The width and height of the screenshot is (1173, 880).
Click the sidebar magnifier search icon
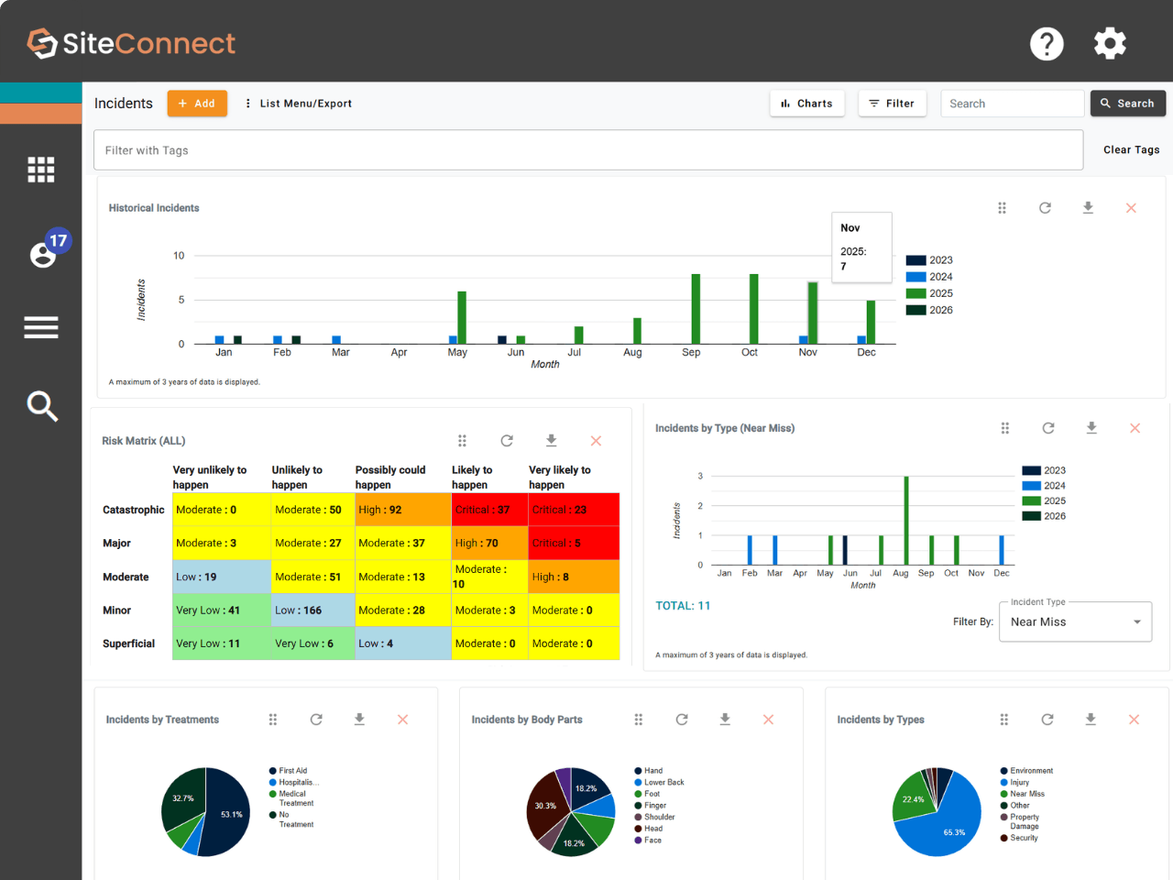pos(42,406)
